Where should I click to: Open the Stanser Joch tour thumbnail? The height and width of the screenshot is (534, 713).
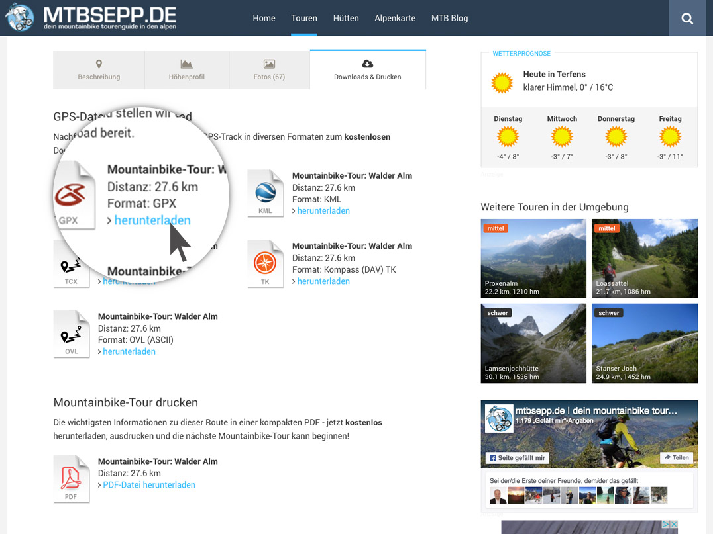click(644, 343)
